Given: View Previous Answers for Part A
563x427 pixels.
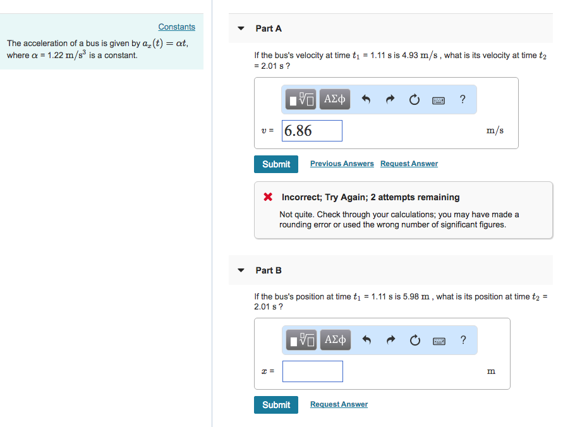Looking at the screenshot, I should 342,163.
